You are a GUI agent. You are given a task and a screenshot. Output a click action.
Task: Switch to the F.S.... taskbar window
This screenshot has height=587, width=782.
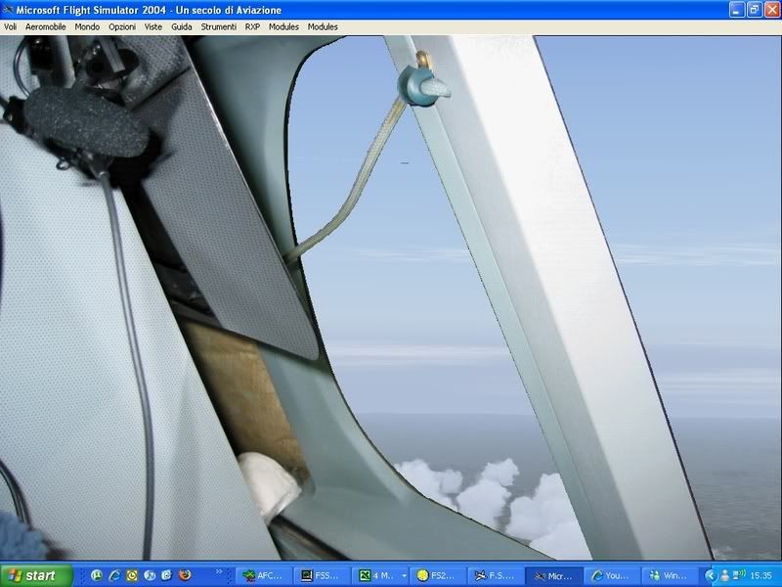tap(496, 576)
